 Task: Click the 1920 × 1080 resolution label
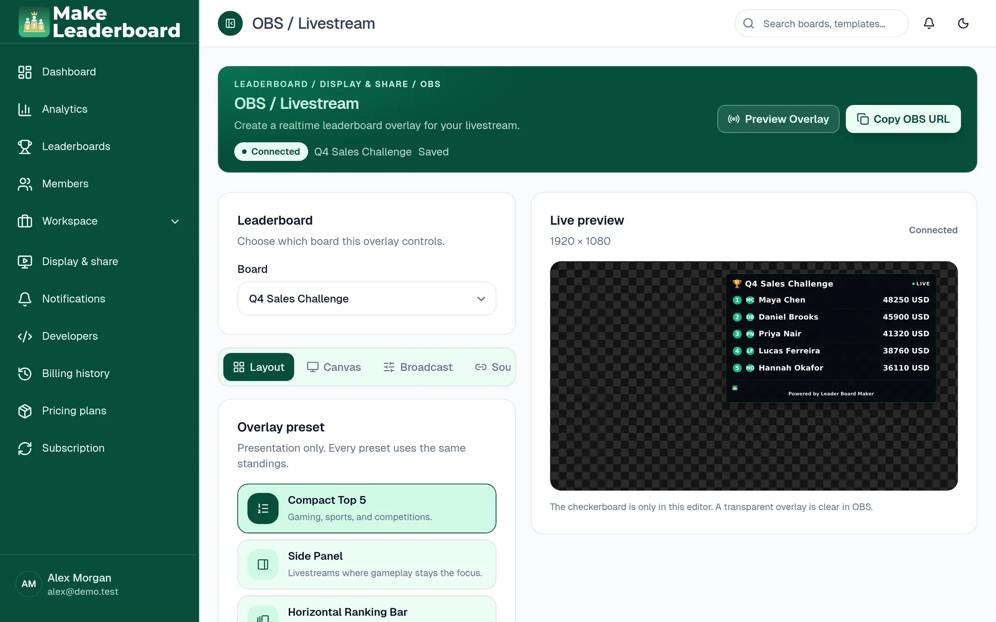click(580, 241)
